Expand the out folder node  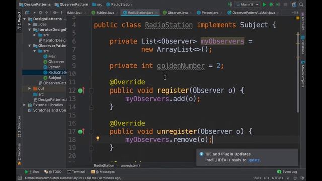point(30,88)
